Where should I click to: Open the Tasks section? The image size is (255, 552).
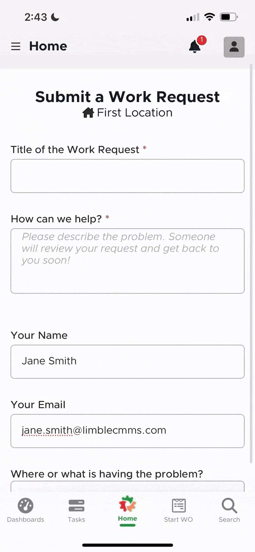[x=76, y=510]
